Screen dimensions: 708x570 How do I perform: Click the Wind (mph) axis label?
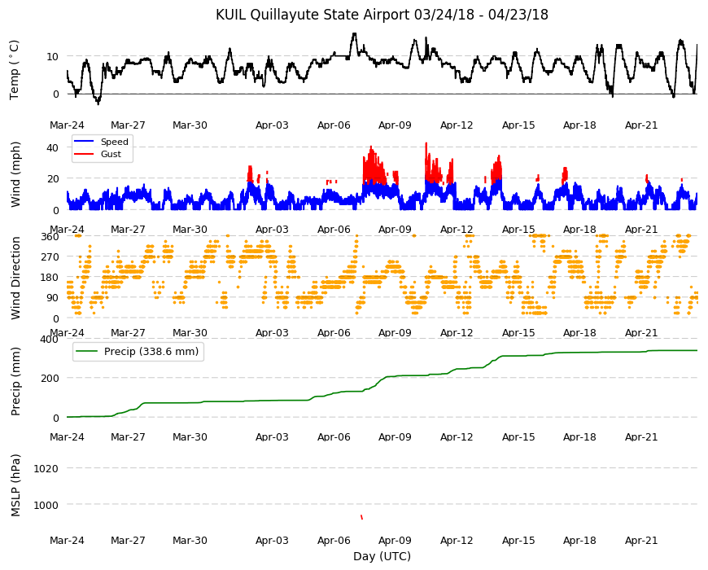[15, 174]
